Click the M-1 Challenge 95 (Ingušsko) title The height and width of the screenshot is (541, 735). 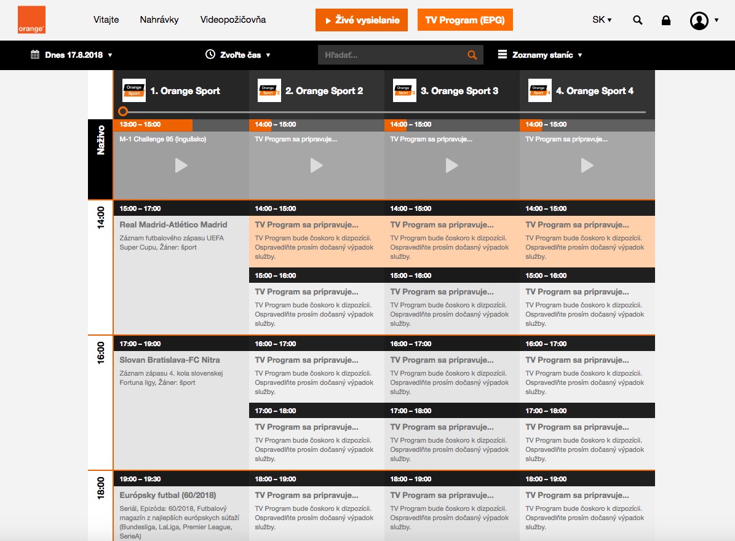coord(162,139)
